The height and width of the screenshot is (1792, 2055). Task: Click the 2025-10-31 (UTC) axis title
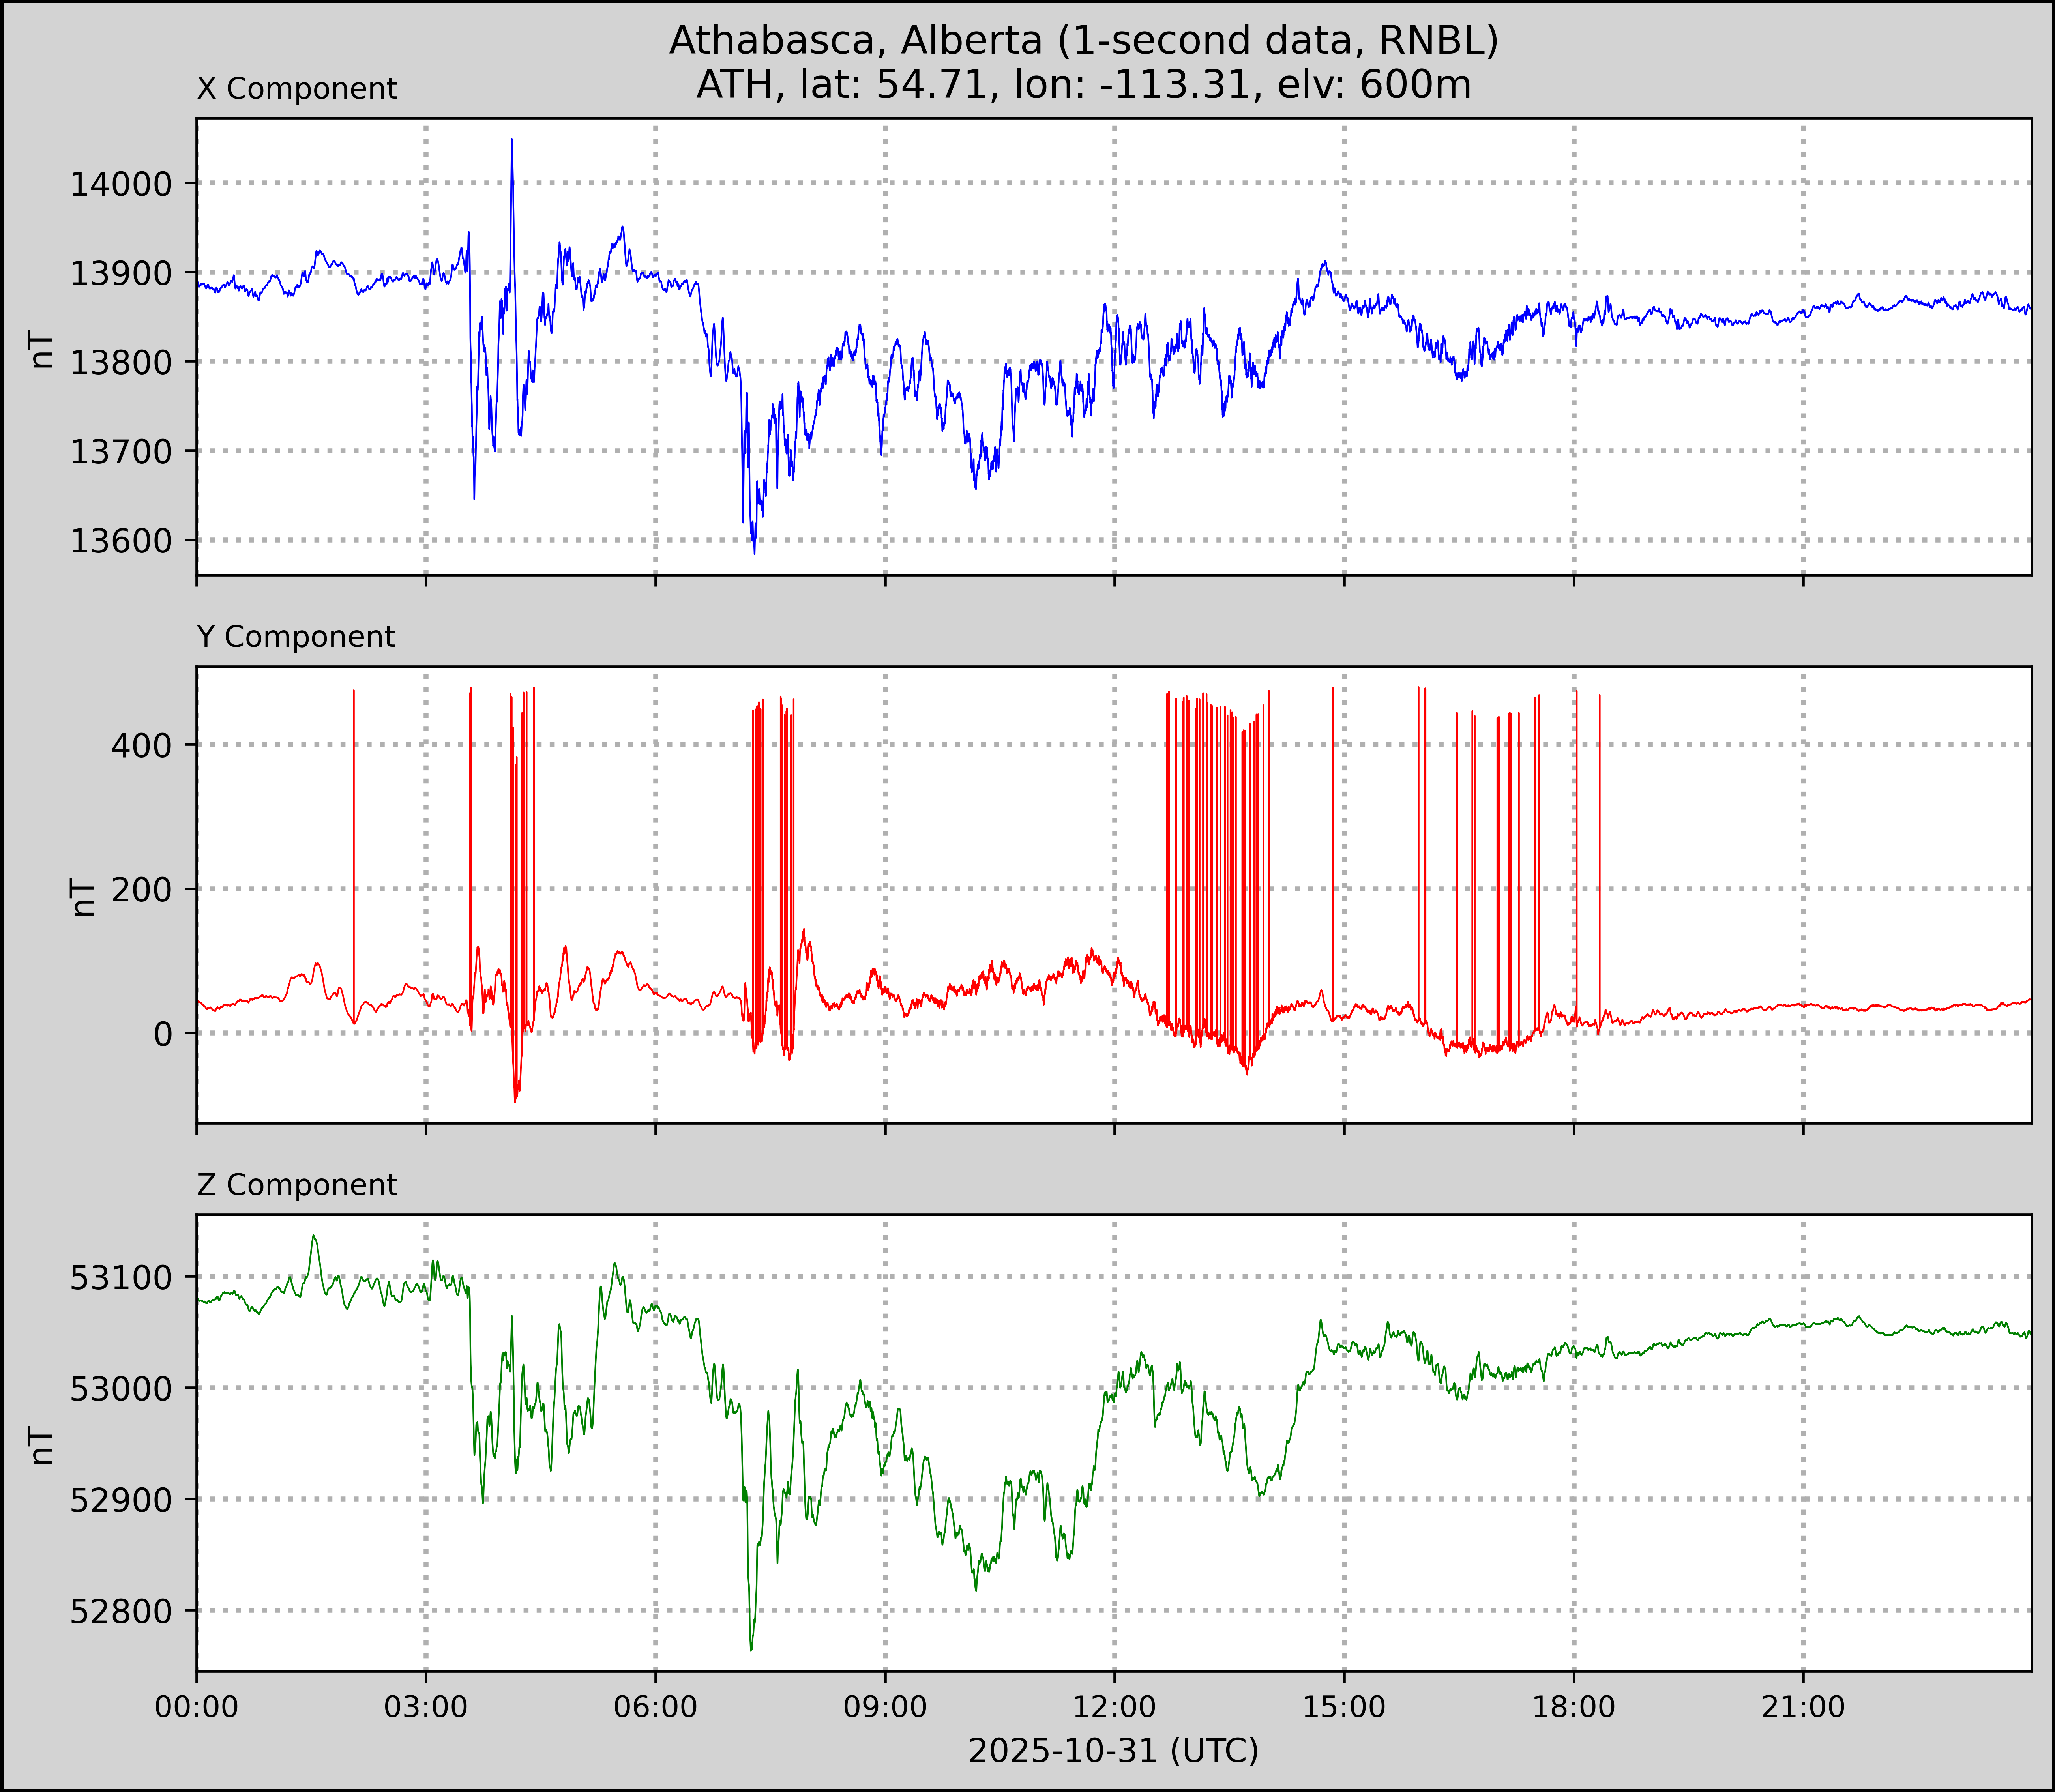(1113, 1751)
